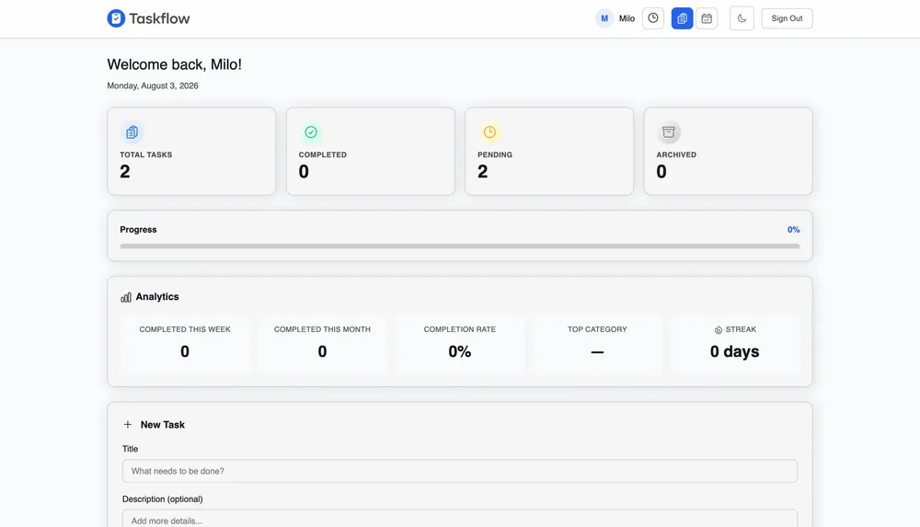Click the Taskflow logo icon
The height and width of the screenshot is (527, 920).
[x=116, y=18]
